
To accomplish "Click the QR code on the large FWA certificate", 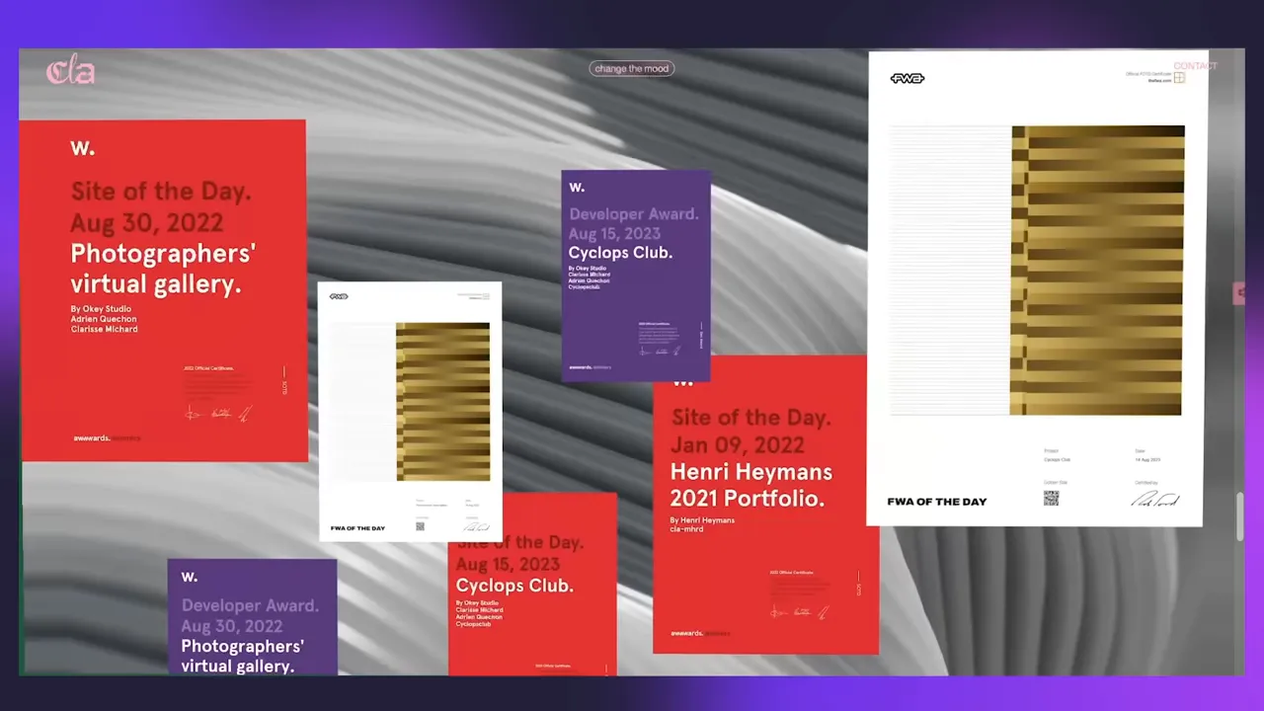I will pos(1051,498).
